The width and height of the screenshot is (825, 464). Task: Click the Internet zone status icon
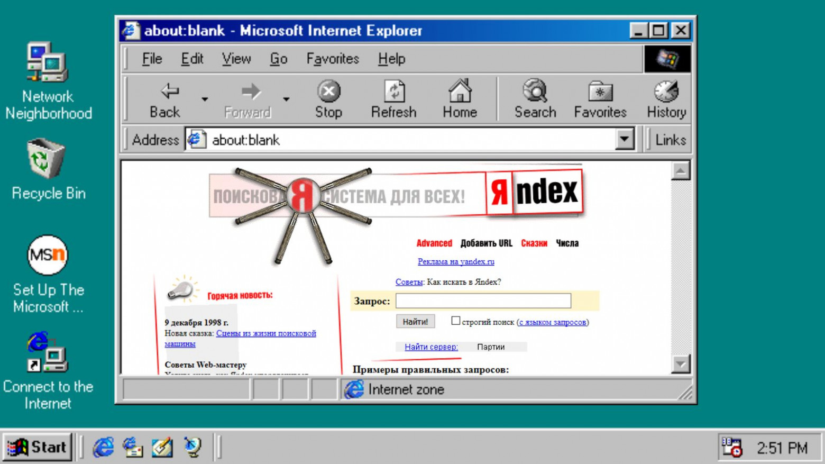pyautogui.click(x=354, y=389)
